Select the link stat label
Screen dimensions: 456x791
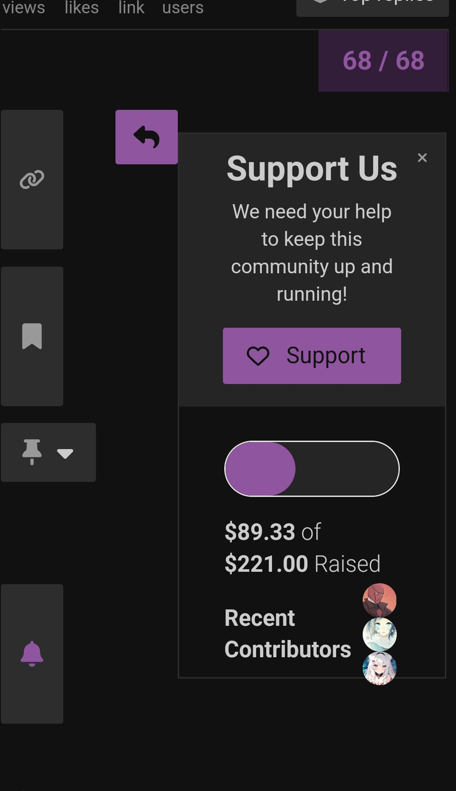click(x=131, y=8)
